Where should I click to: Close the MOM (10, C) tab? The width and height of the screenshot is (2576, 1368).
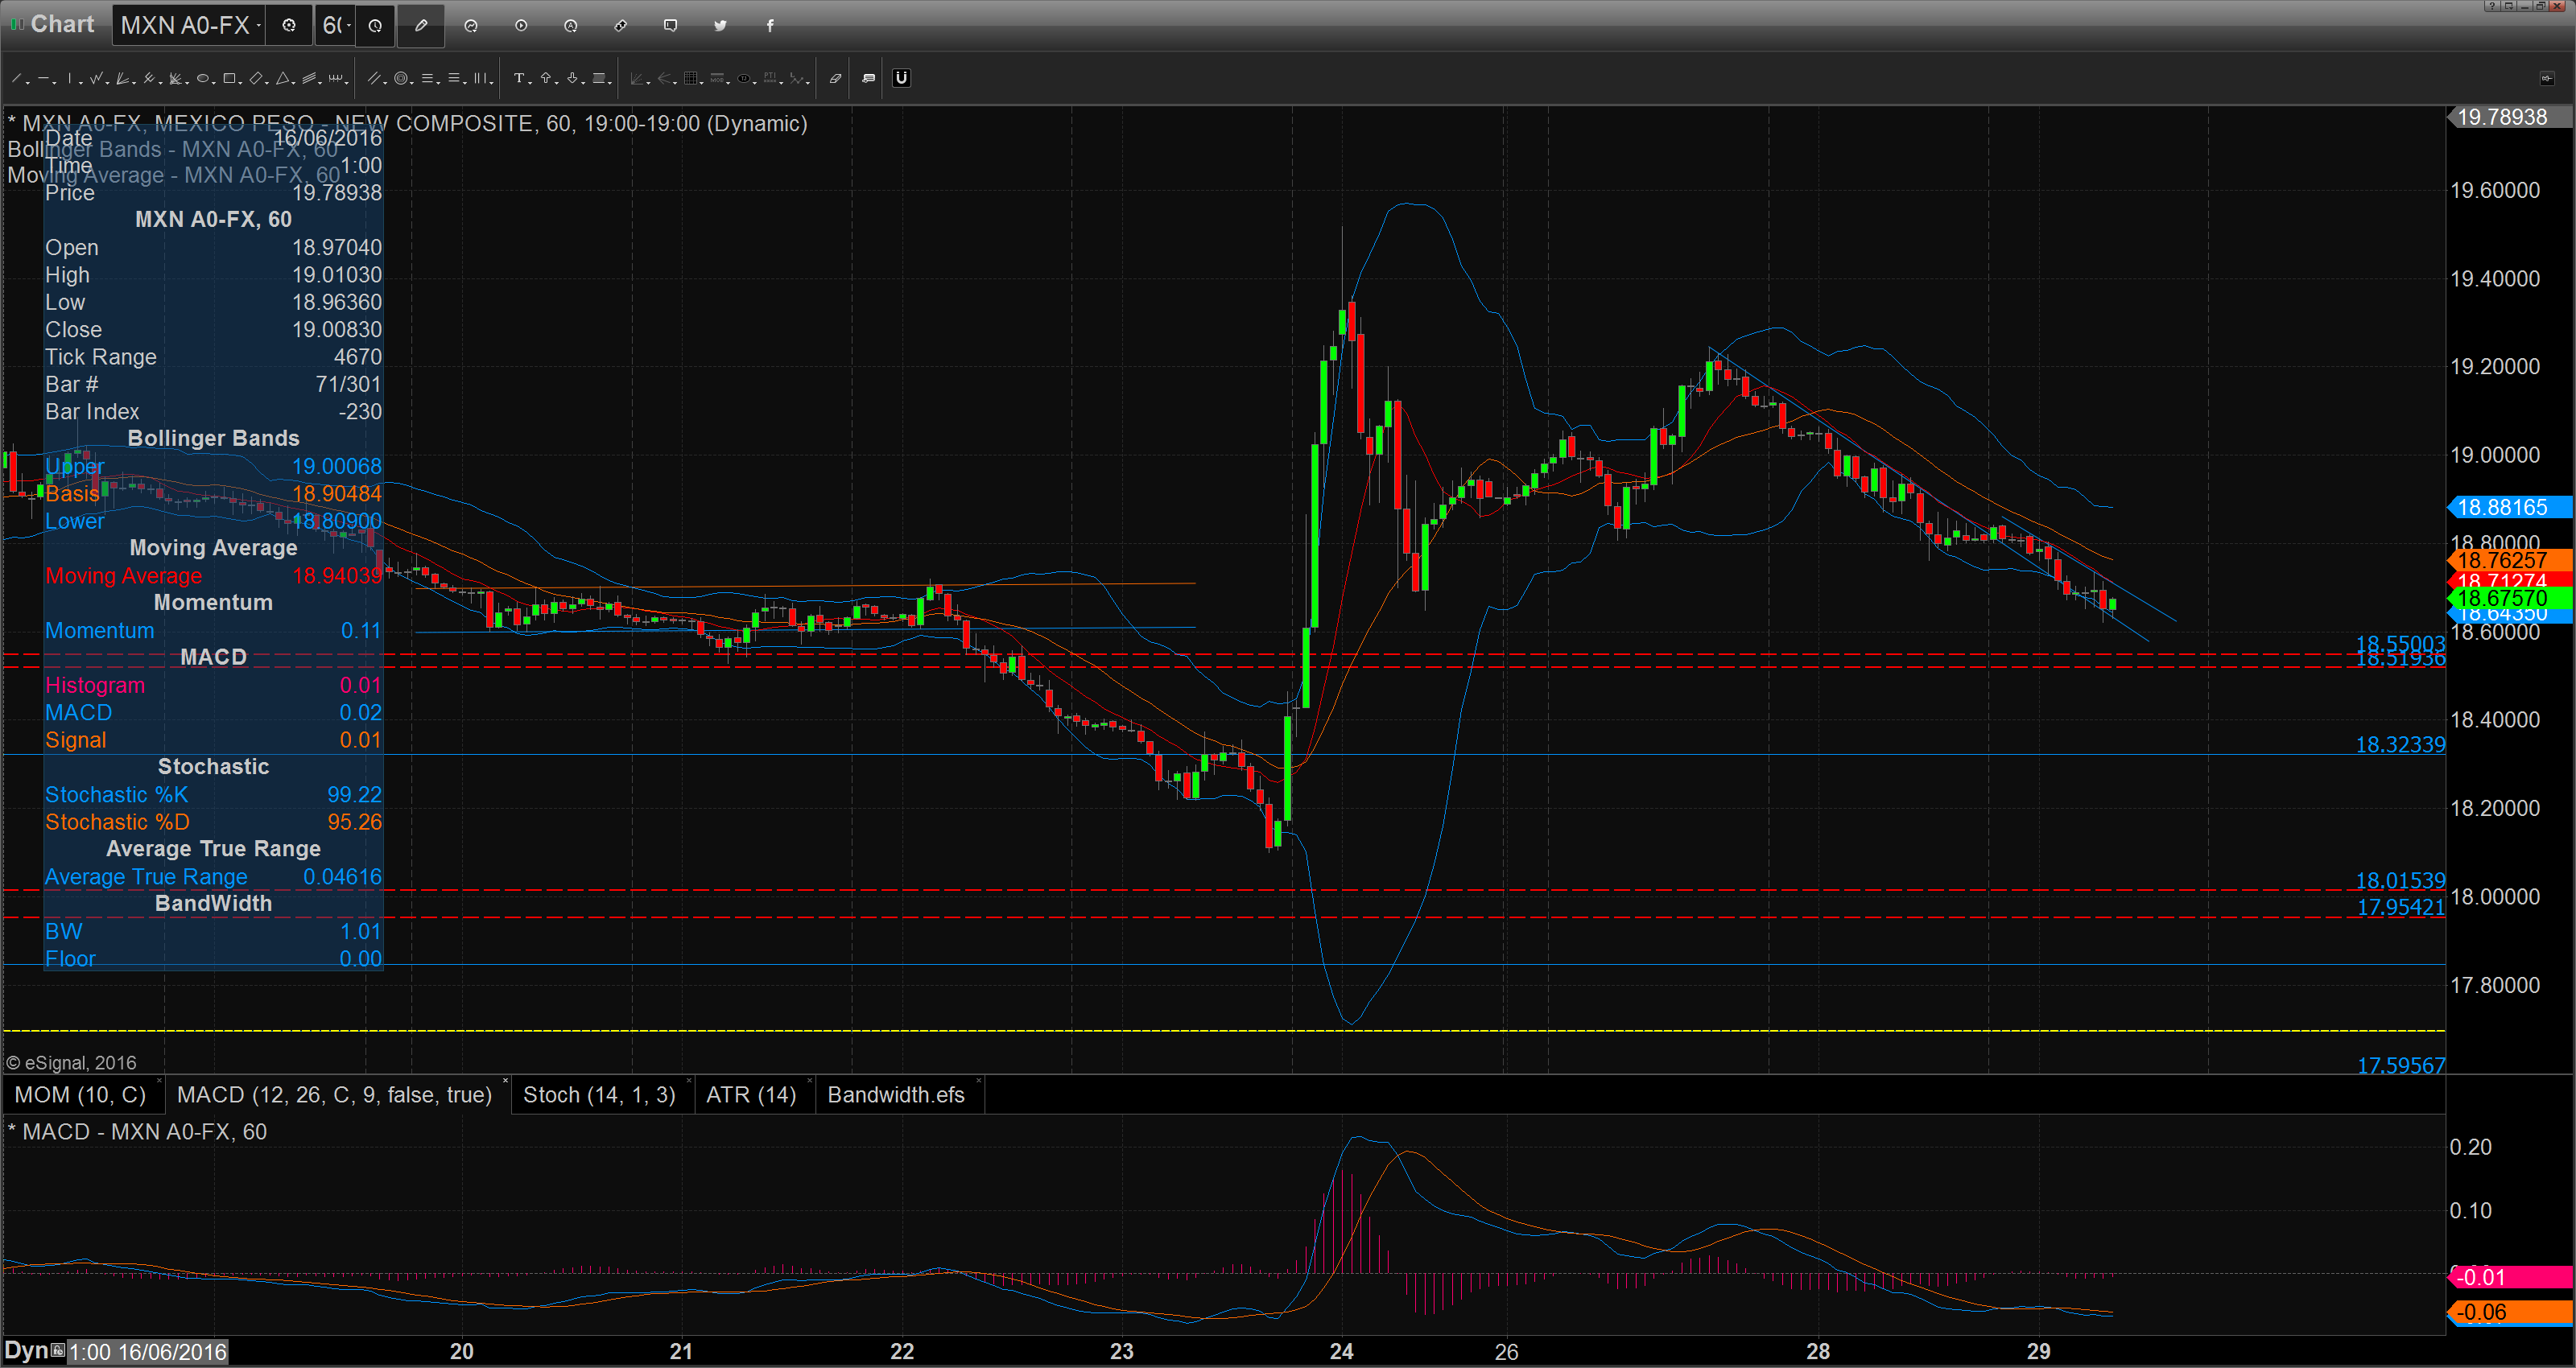coord(159,1081)
